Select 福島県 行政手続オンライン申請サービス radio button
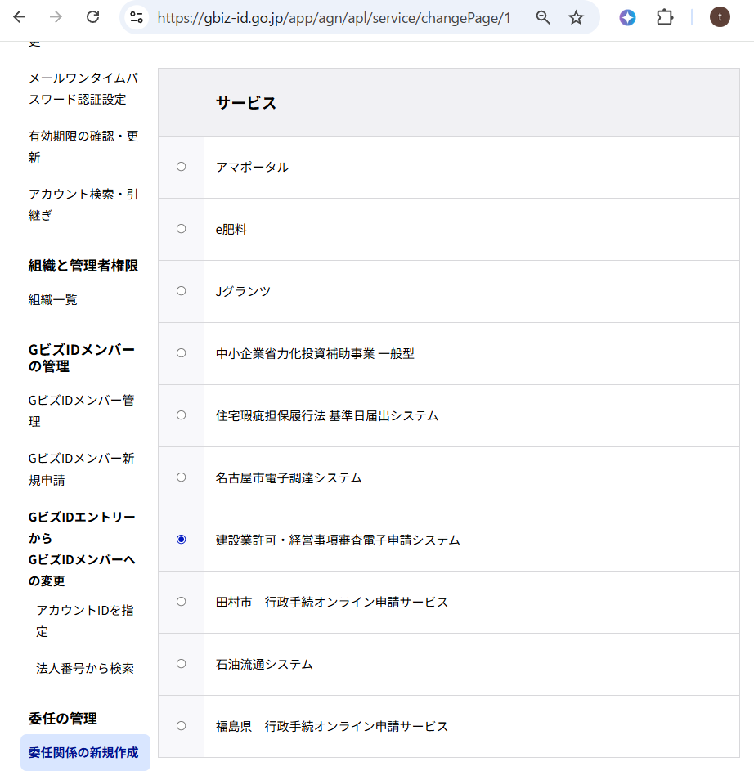The width and height of the screenshot is (754, 771). coord(181,726)
